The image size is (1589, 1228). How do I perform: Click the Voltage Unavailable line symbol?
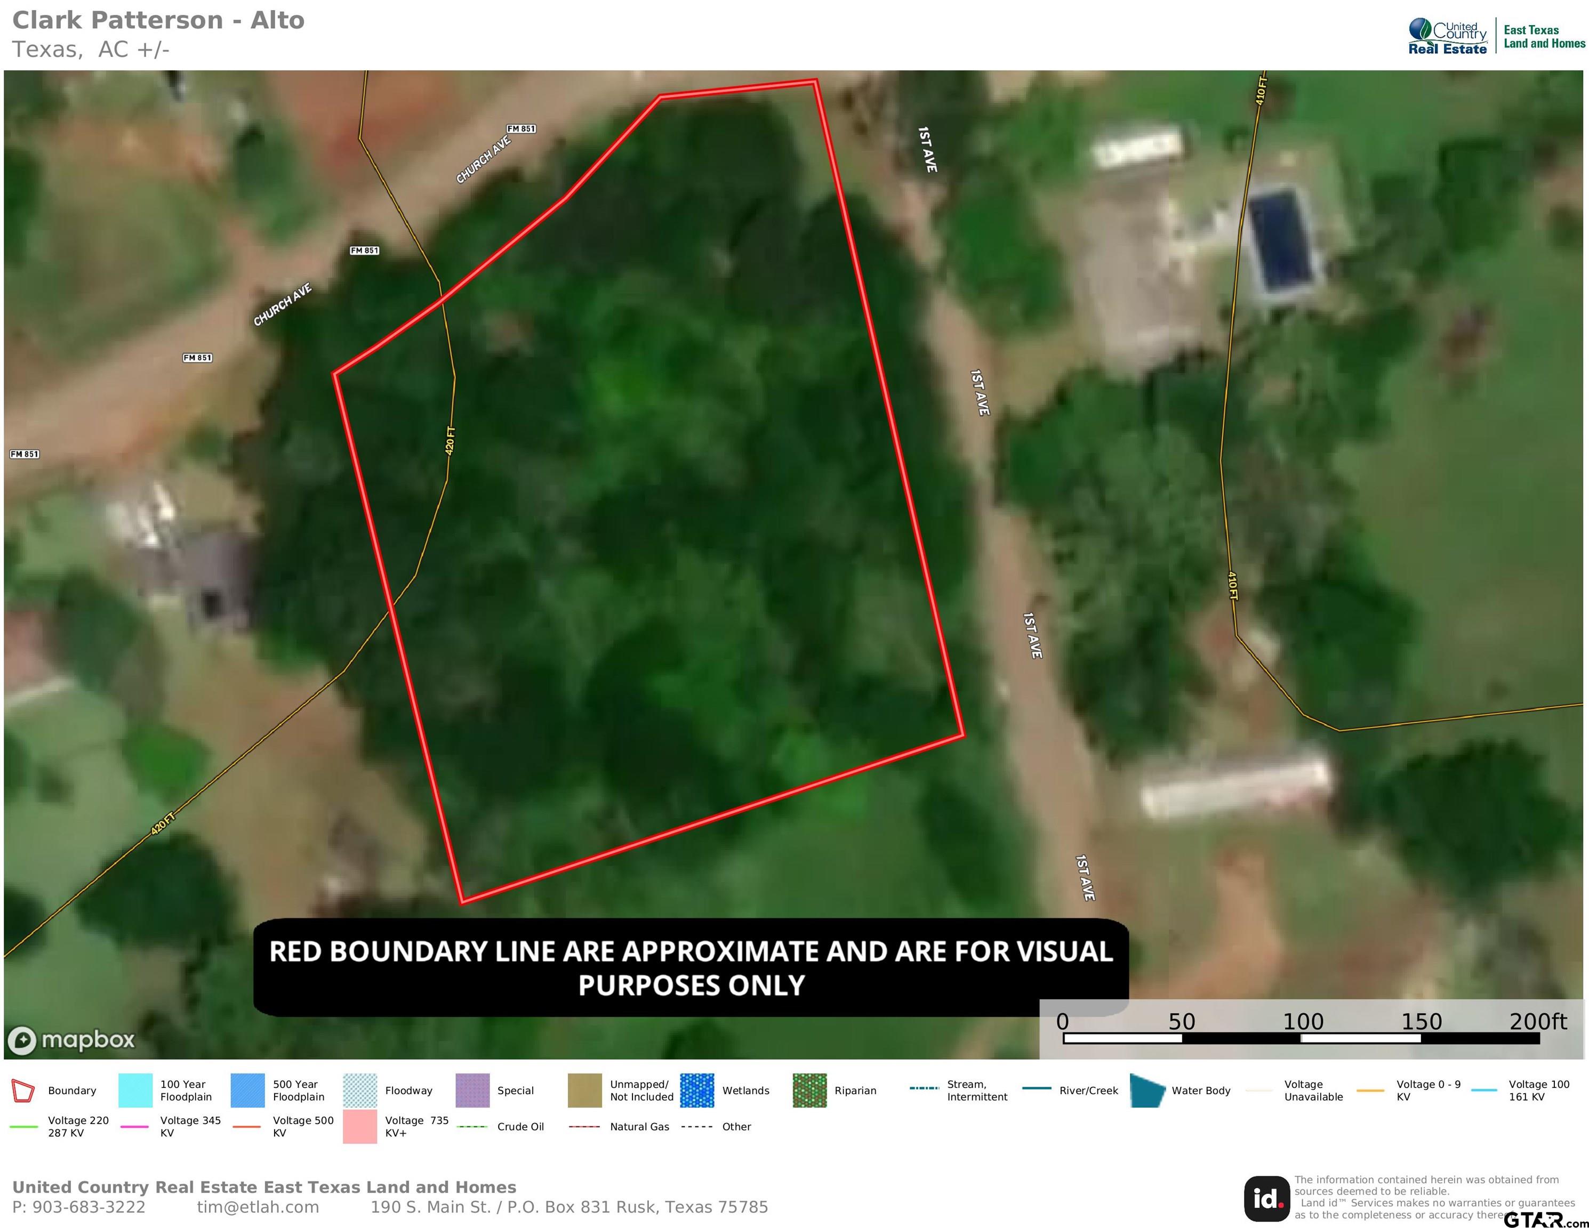(x=1260, y=1090)
